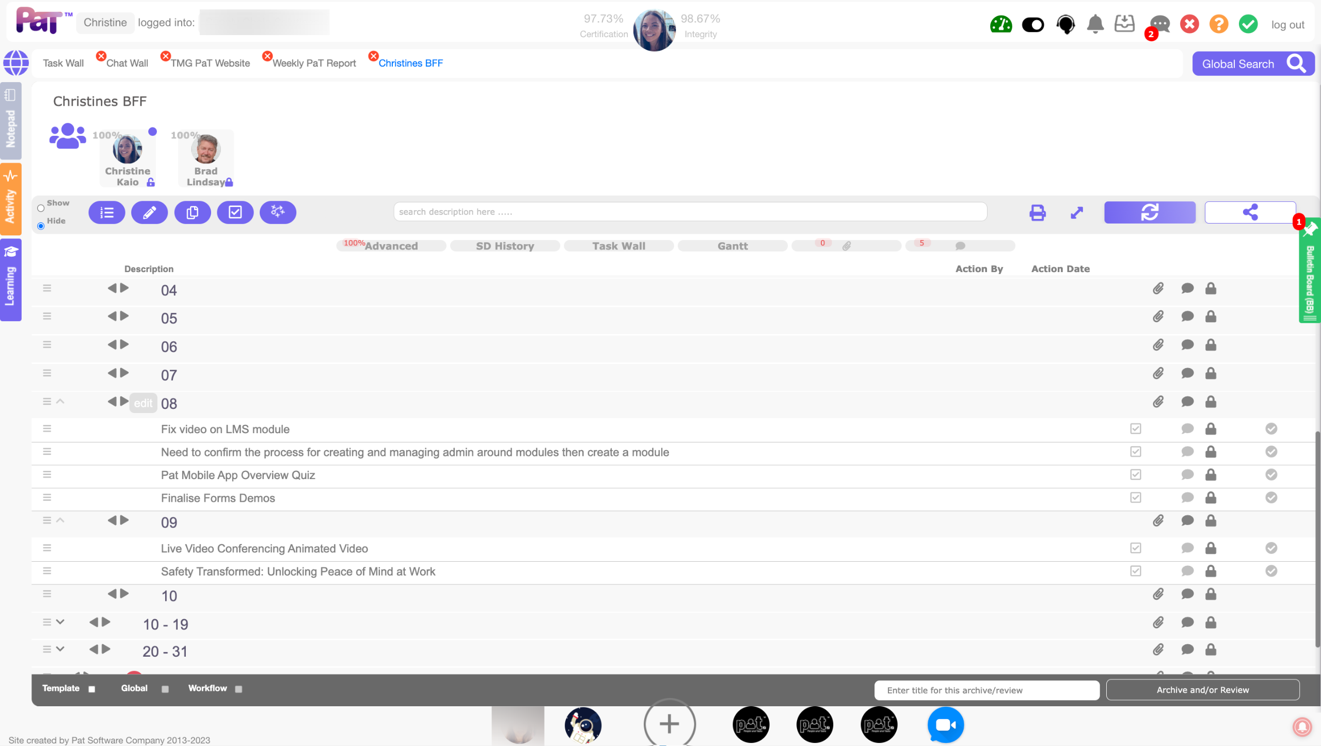
Task: Collapse the 08 section chevron
Action: [60, 402]
